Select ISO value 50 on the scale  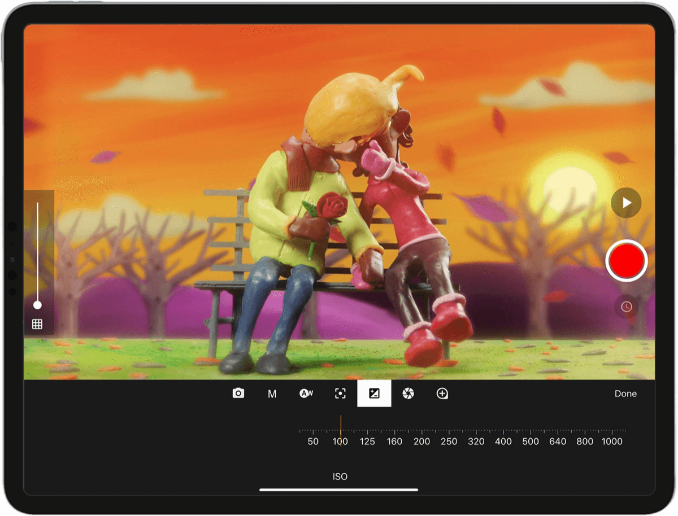(312, 441)
